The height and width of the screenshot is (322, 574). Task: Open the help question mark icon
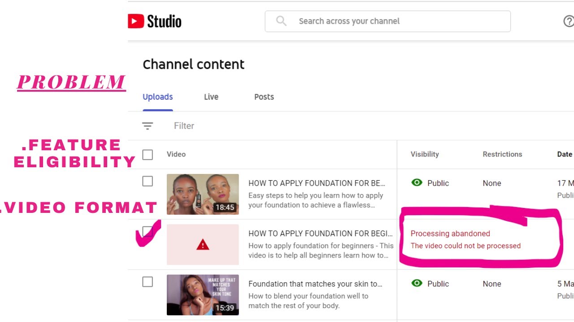(568, 21)
